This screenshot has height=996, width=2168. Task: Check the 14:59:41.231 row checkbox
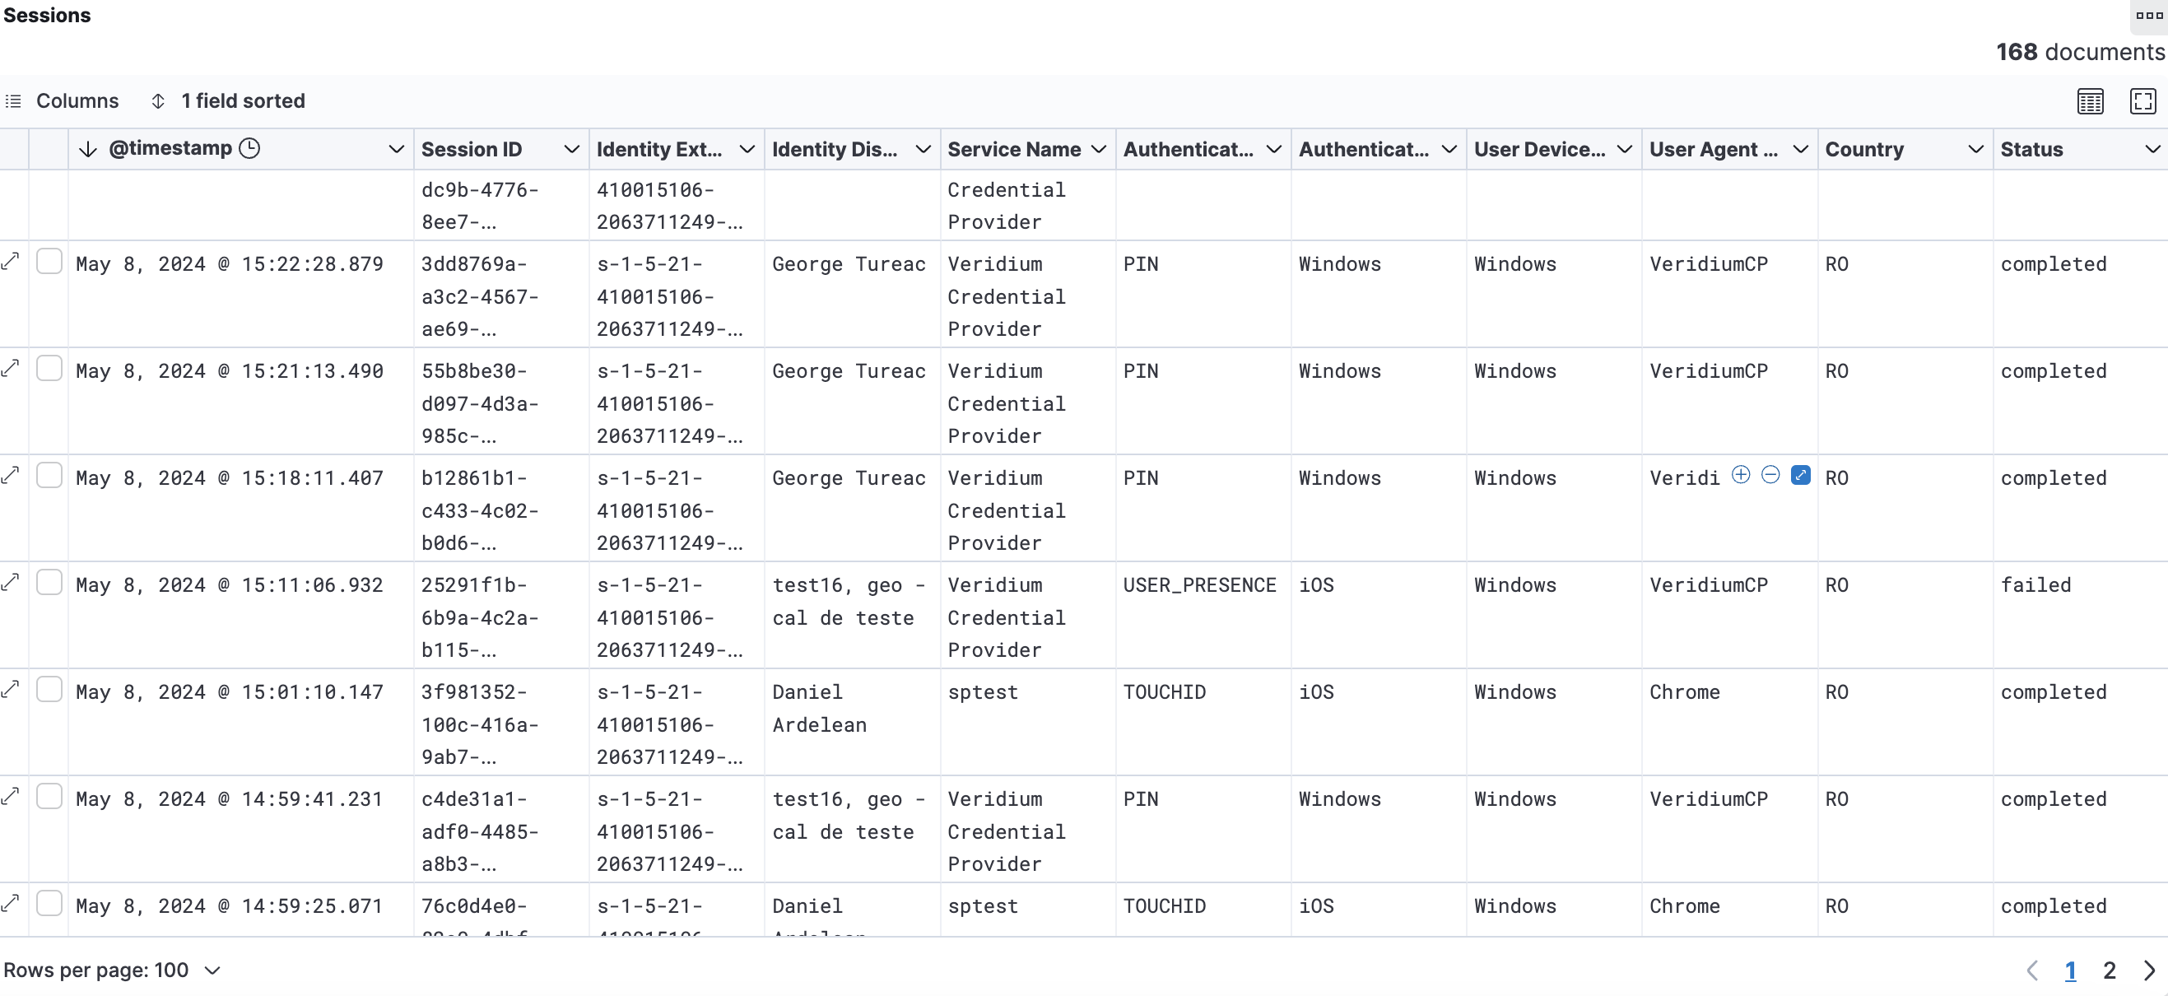(x=49, y=797)
